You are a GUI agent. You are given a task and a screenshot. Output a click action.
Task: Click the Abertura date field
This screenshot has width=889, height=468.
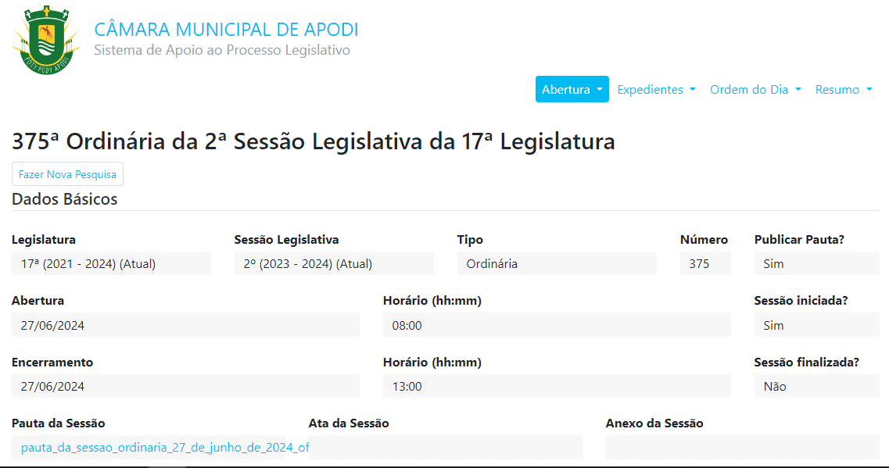[x=185, y=325]
